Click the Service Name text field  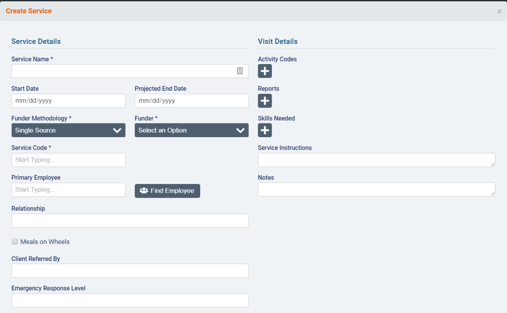click(x=123, y=71)
